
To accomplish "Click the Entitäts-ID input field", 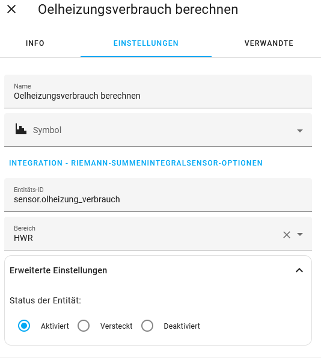I will [158, 195].
